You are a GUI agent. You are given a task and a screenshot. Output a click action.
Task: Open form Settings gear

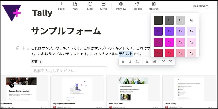pos(154,6)
